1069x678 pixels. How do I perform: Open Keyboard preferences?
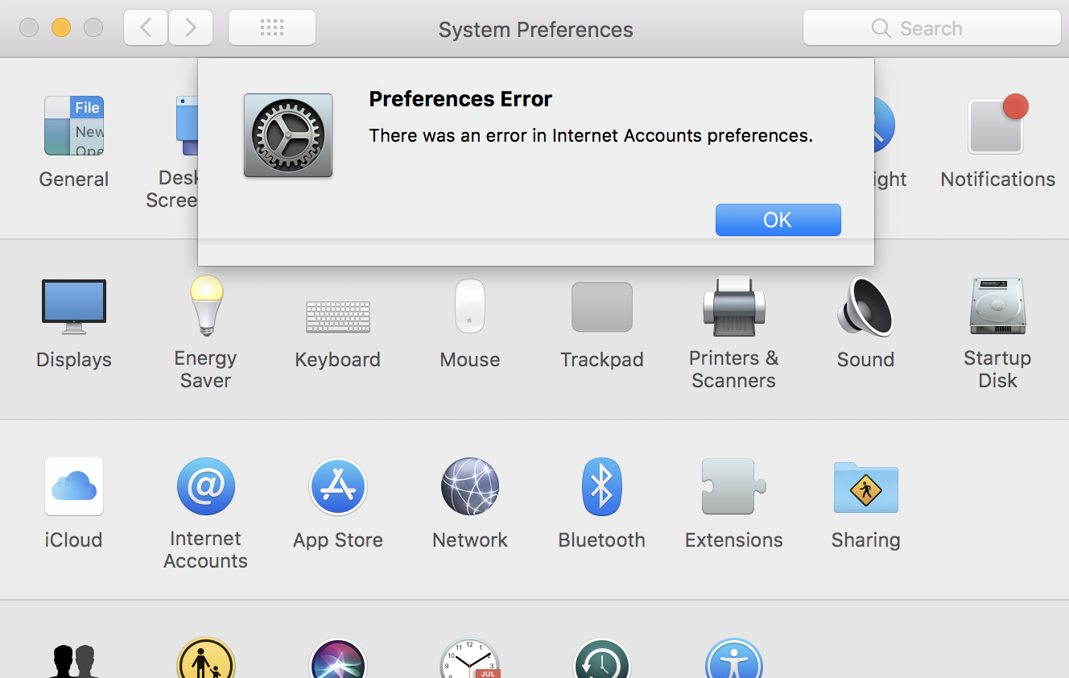(338, 316)
